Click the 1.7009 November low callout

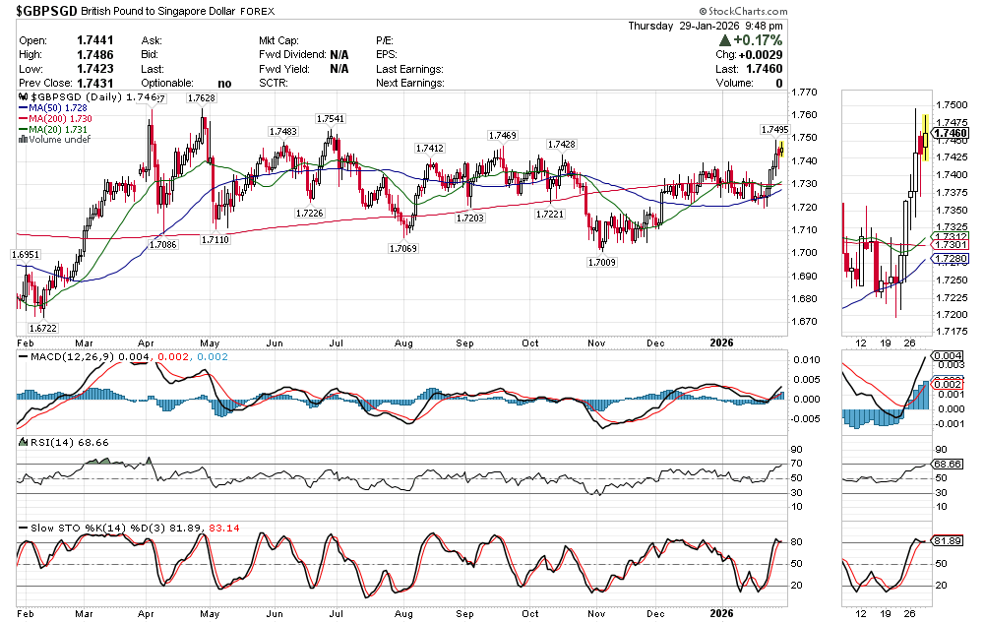600,262
